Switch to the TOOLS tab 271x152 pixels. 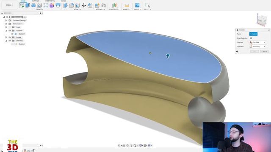pos(64,1)
